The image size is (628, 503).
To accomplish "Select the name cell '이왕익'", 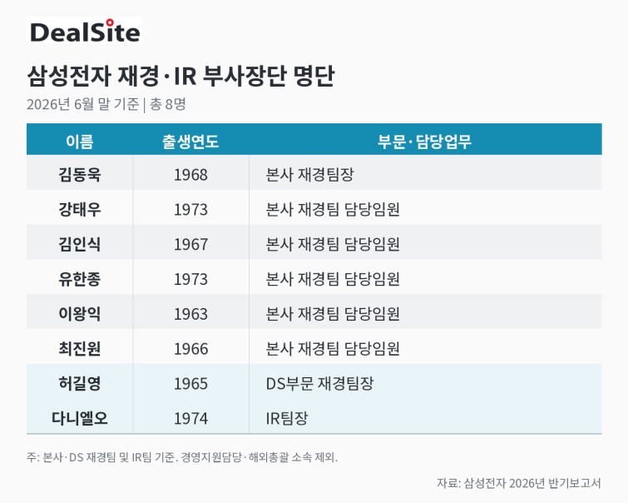I will pos(80,314).
